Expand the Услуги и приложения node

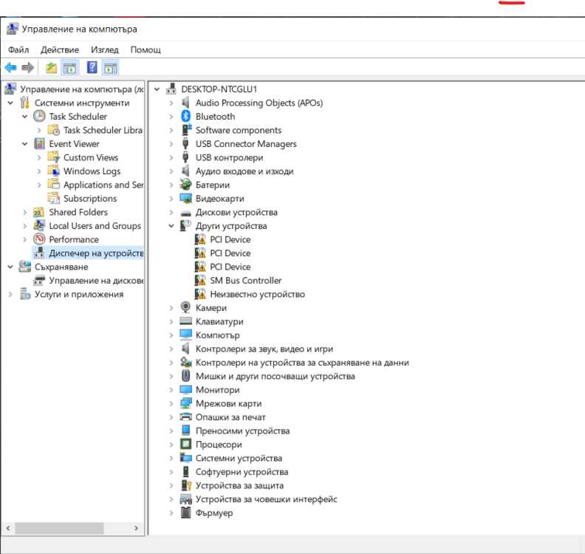10,294
